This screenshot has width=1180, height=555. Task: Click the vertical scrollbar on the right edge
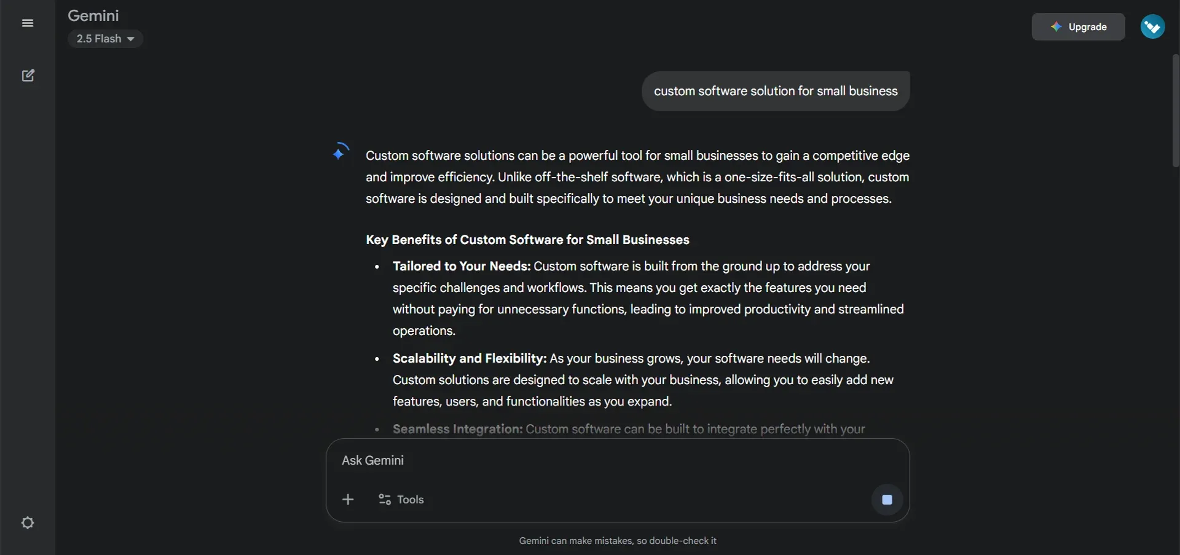(1175, 111)
